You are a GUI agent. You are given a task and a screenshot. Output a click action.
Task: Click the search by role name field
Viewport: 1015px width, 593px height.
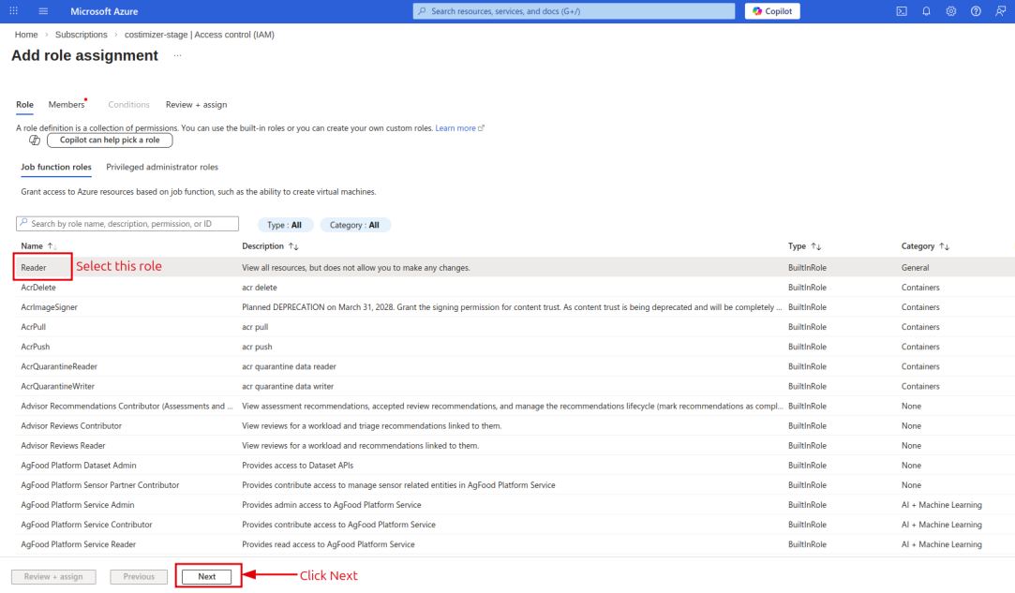(x=127, y=223)
